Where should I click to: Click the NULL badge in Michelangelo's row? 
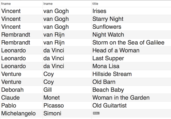coord(96,113)
